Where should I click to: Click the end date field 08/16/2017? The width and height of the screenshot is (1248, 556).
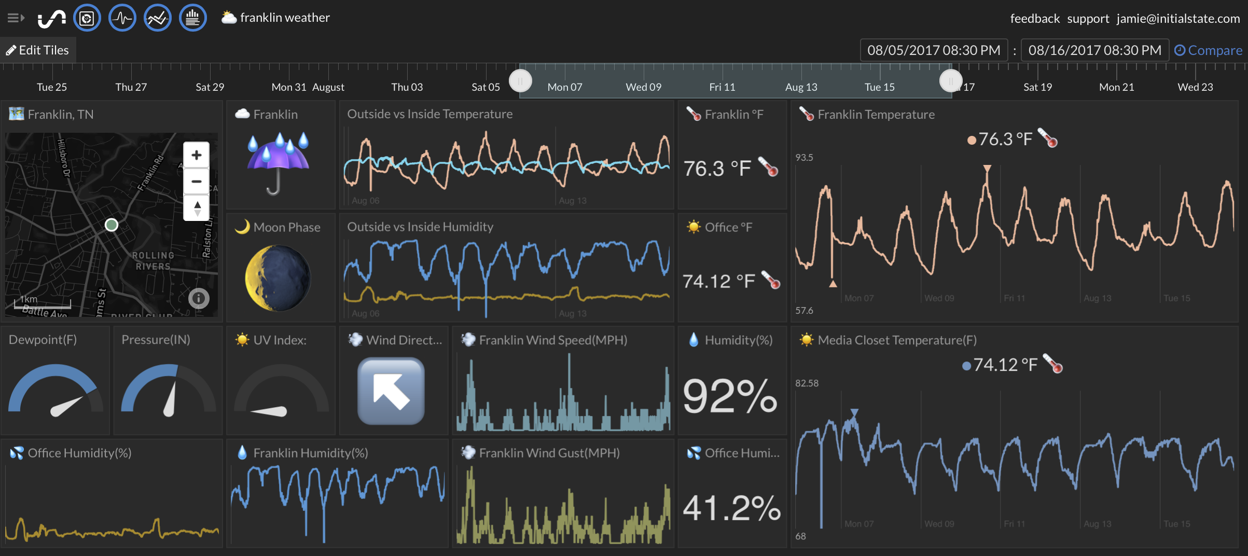1094,50
